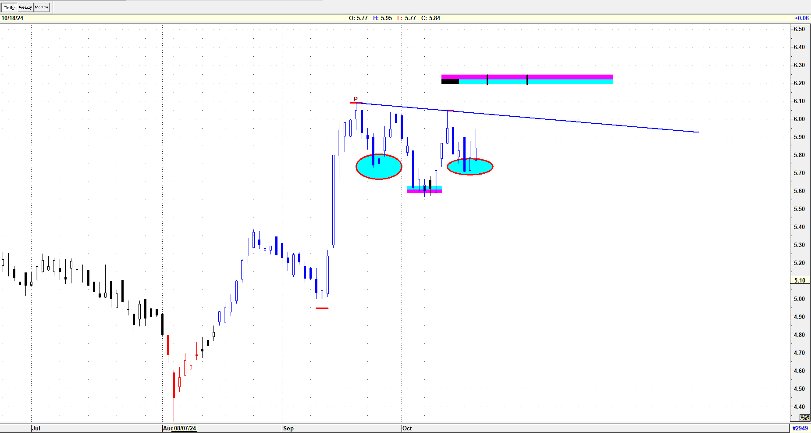Click the +0.06 price change value

click(801, 18)
